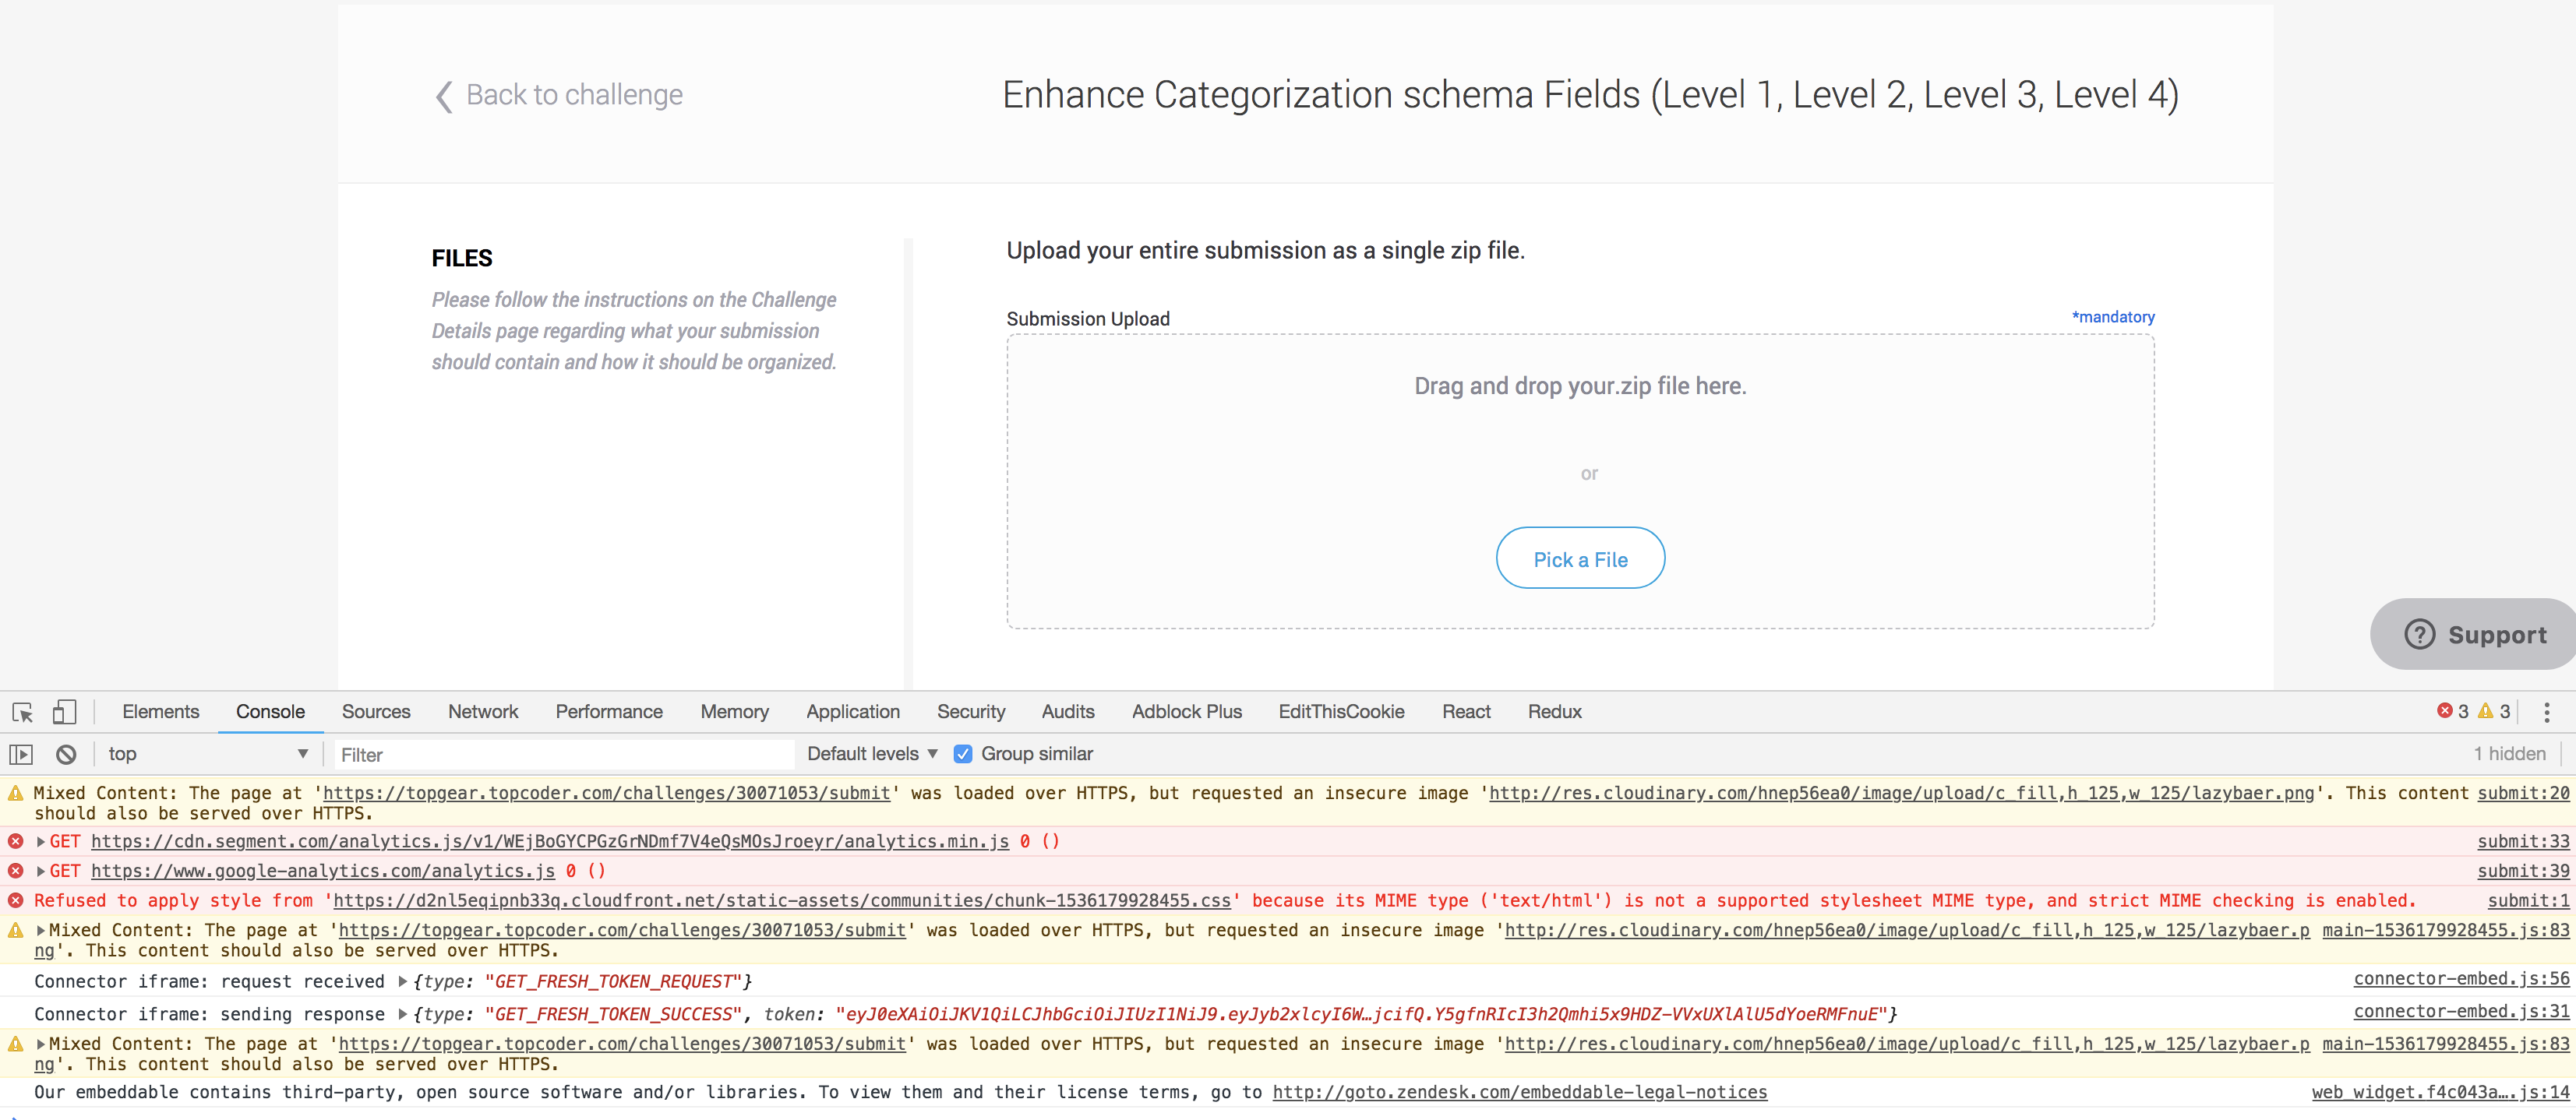Uncheck the Group similar checkbox
The height and width of the screenshot is (1120, 2576).
coord(962,753)
